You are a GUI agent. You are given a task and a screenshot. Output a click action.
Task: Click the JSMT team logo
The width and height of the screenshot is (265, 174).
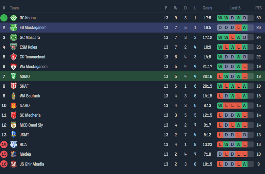click(x=14, y=135)
